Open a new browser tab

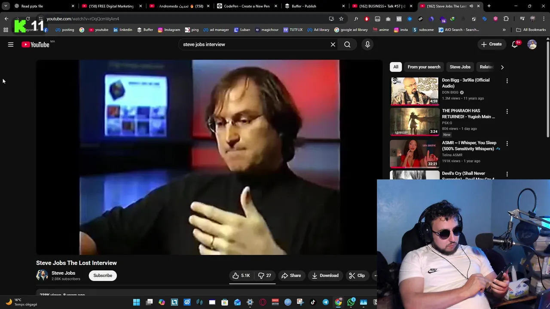click(x=489, y=6)
